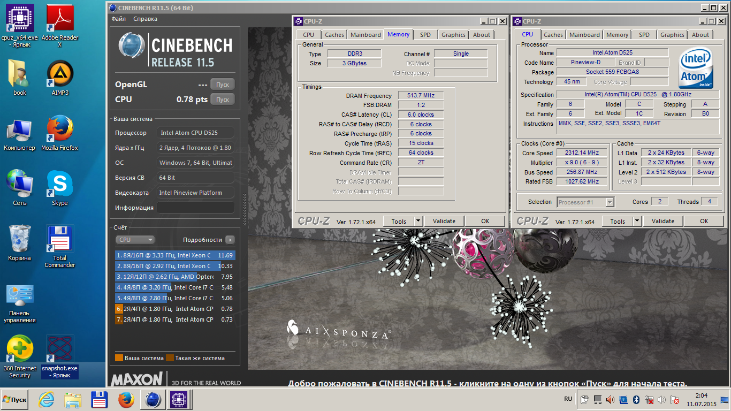Image resolution: width=731 pixels, height=411 pixels.
Task: Open Graphics tab in Memory CPU-Z window
Action: pos(453,35)
